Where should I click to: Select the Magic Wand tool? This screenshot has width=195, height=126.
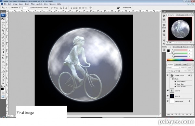pos(3,27)
